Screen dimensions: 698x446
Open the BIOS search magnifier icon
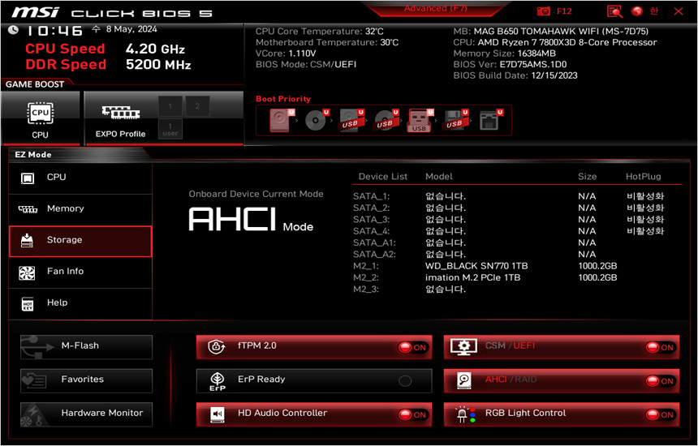[614, 11]
